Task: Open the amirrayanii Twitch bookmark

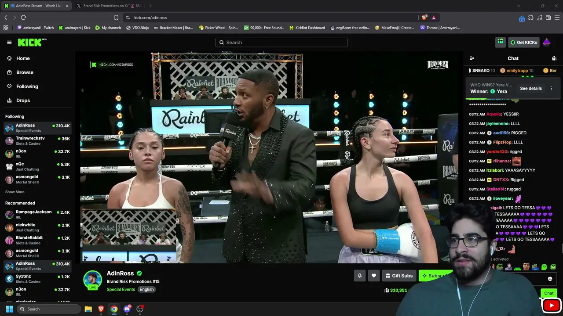Action: [x=35, y=28]
